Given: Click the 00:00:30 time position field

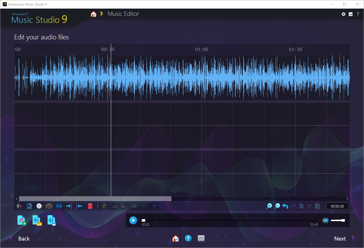Looking at the screenshot, I should click(337, 206).
